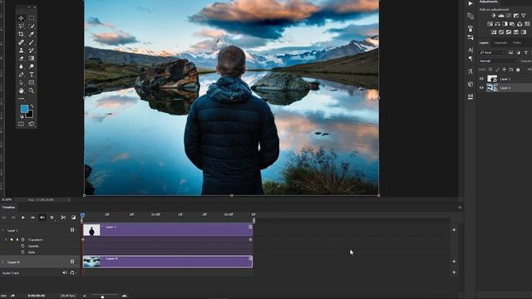Split clip at playhead with scissors
Image resolution: width=532 pixels, height=299 pixels.
click(x=63, y=218)
